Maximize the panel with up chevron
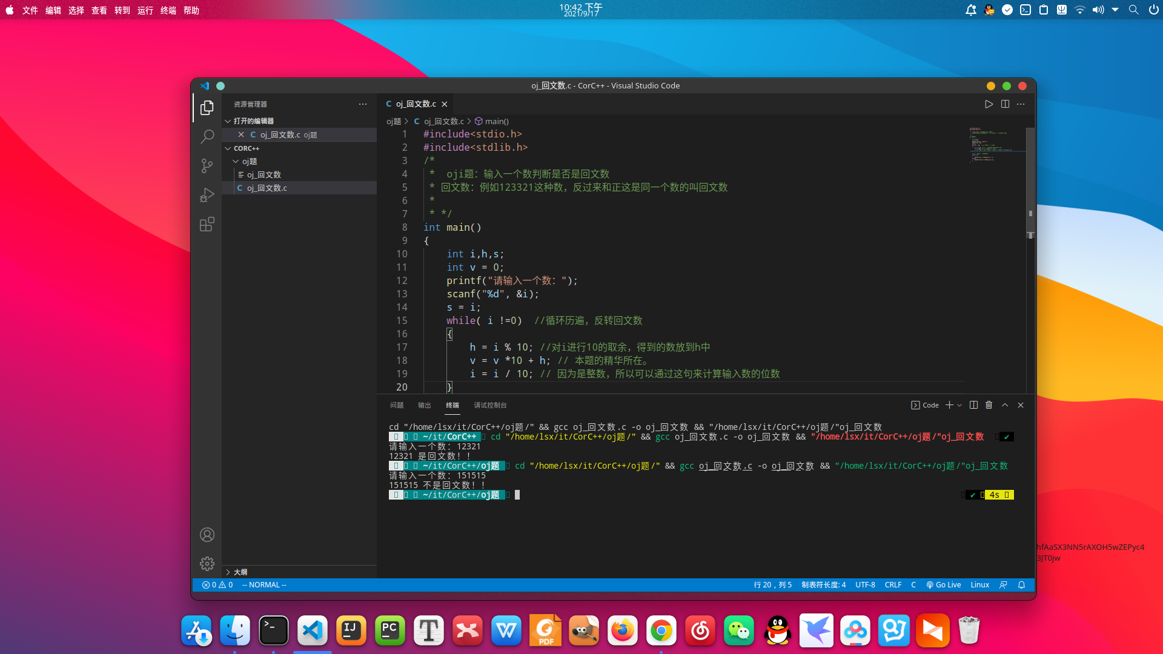 [x=1005, y=405]
